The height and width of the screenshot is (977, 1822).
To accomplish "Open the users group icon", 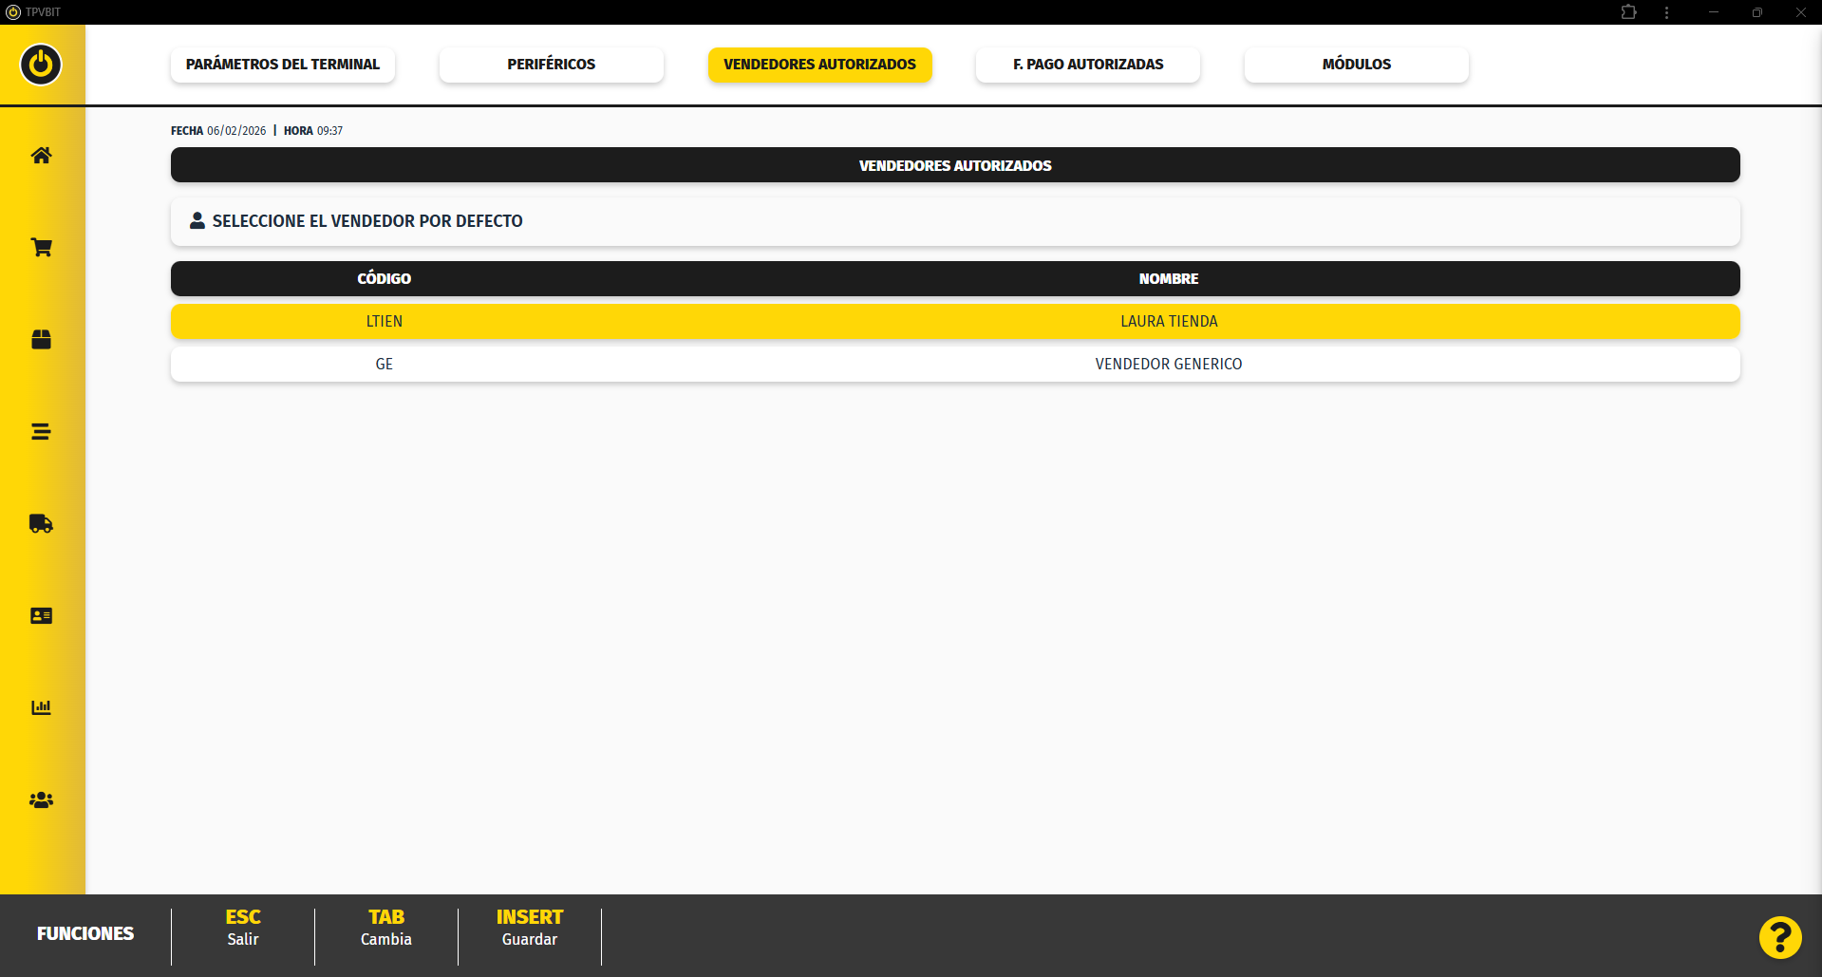I will click(x=41, y=800).
